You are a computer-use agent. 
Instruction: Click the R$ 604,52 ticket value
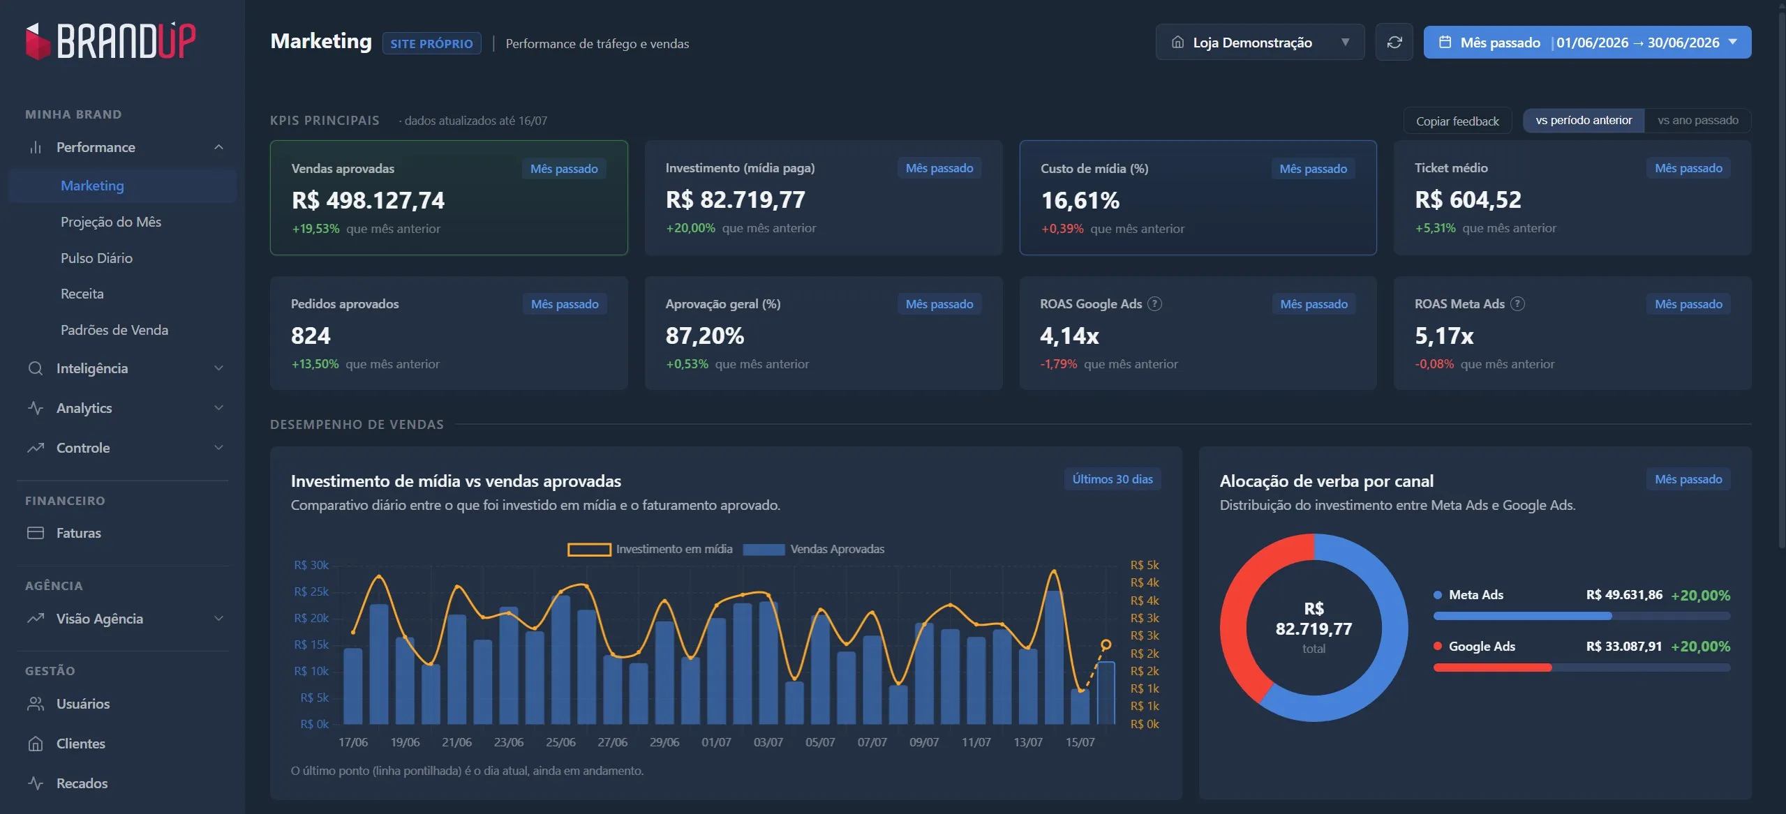(x=1468, y=200)
